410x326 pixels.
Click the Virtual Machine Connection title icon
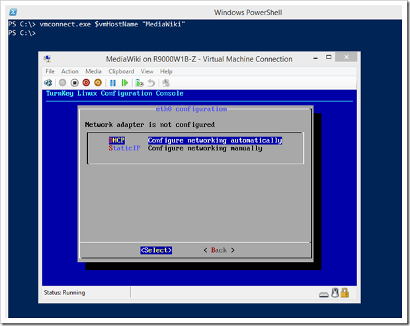48,59
